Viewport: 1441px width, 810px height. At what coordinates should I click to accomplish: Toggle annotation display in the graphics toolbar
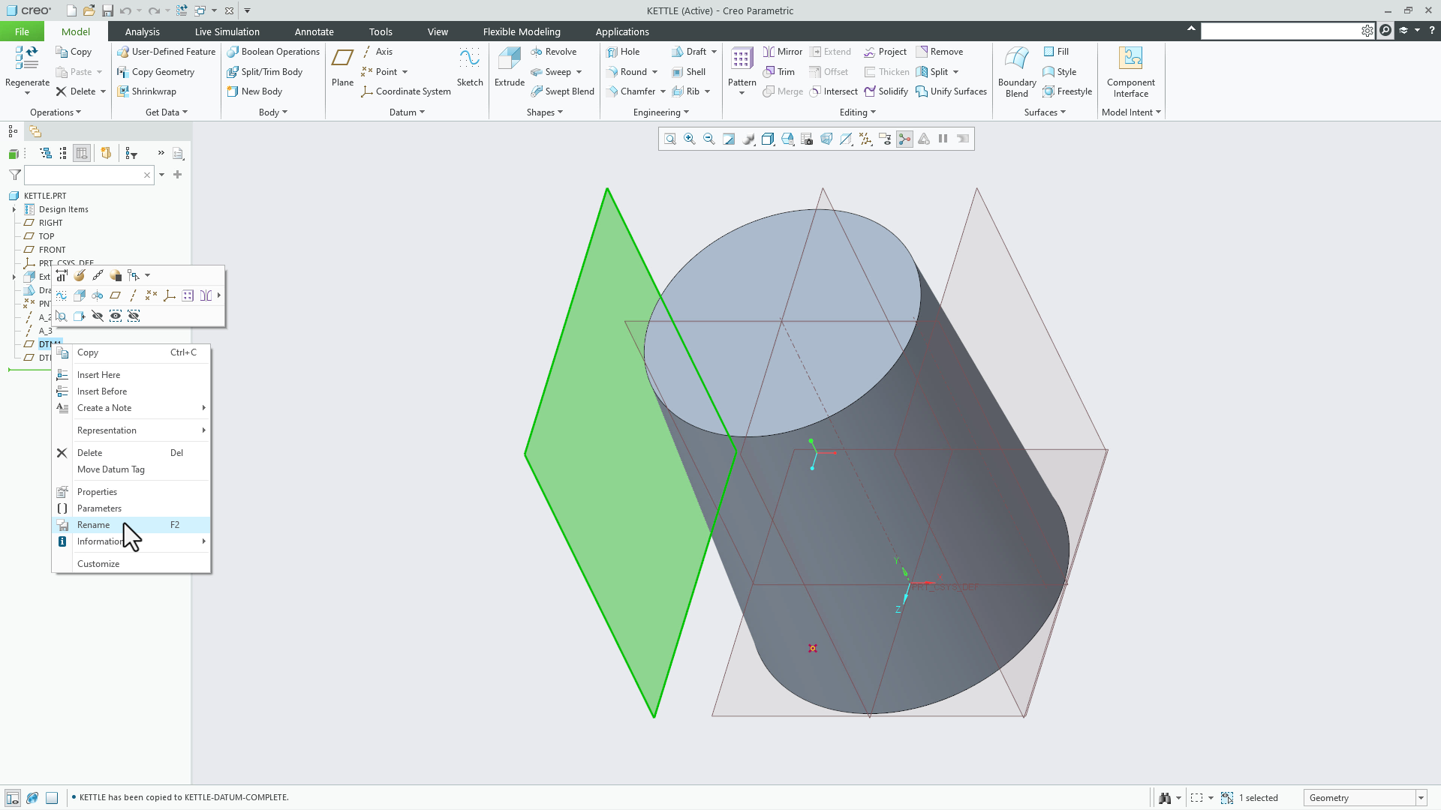click(886, 139)
